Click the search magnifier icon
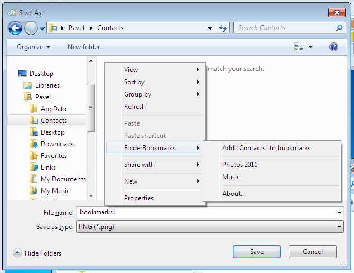This screenshot has width=354, height=273. (339, 28)
